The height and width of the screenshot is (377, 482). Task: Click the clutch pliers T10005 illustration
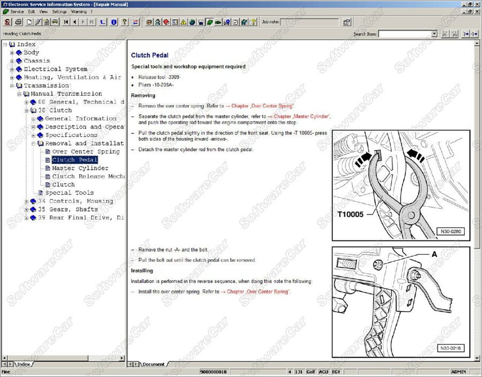pyautogui.click(x=401, y=185)
